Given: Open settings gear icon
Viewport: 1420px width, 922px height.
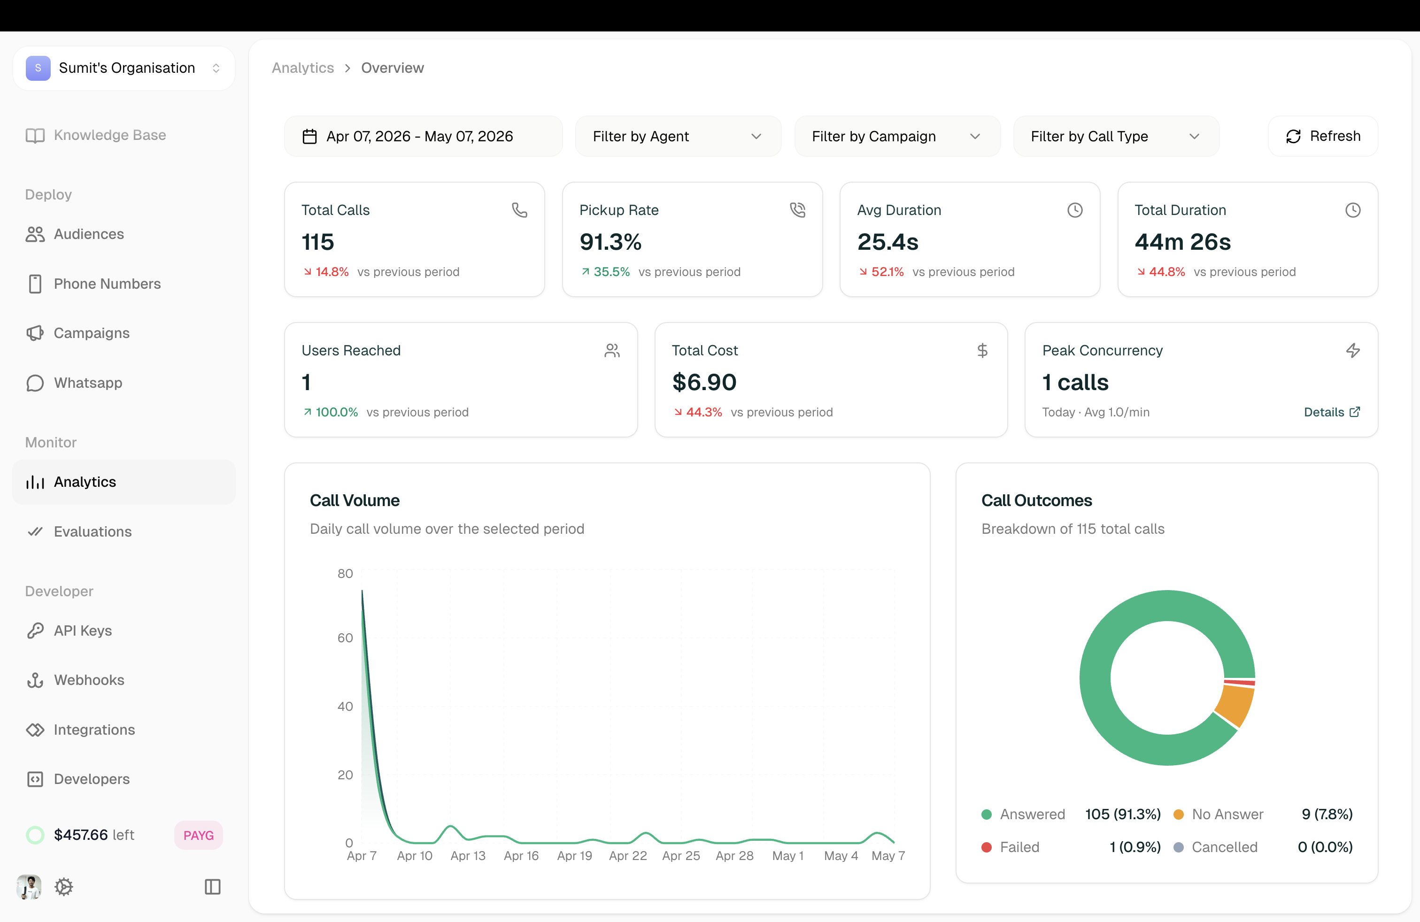Looking at the screenshot, I should (x=64, y=887).
